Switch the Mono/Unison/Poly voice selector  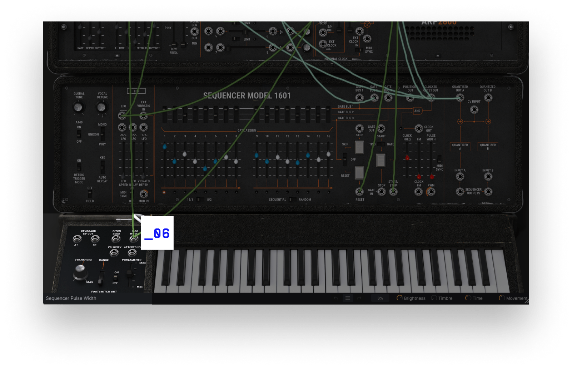coord(103,134)
